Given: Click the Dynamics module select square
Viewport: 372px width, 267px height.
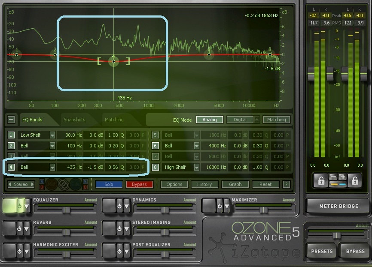Looking at the screenshot, I should [110, 206].
